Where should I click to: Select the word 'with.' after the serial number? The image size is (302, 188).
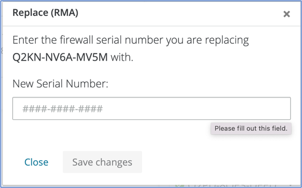click(122, 57)
